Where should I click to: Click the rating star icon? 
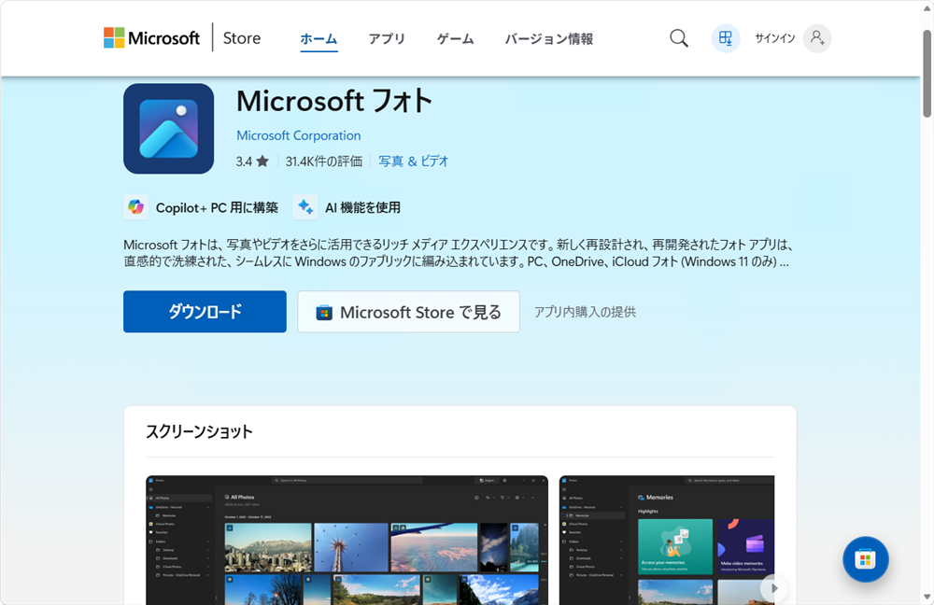(262, 162)
